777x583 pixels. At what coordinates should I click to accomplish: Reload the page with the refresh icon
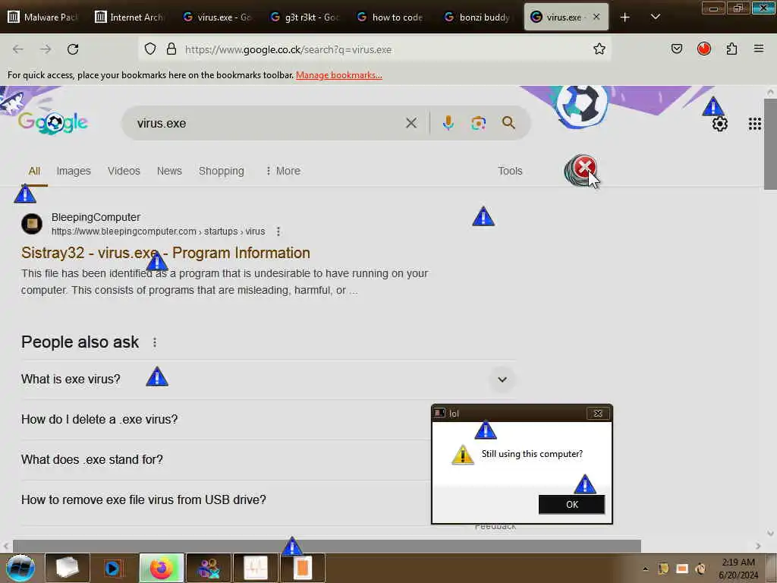73,49
